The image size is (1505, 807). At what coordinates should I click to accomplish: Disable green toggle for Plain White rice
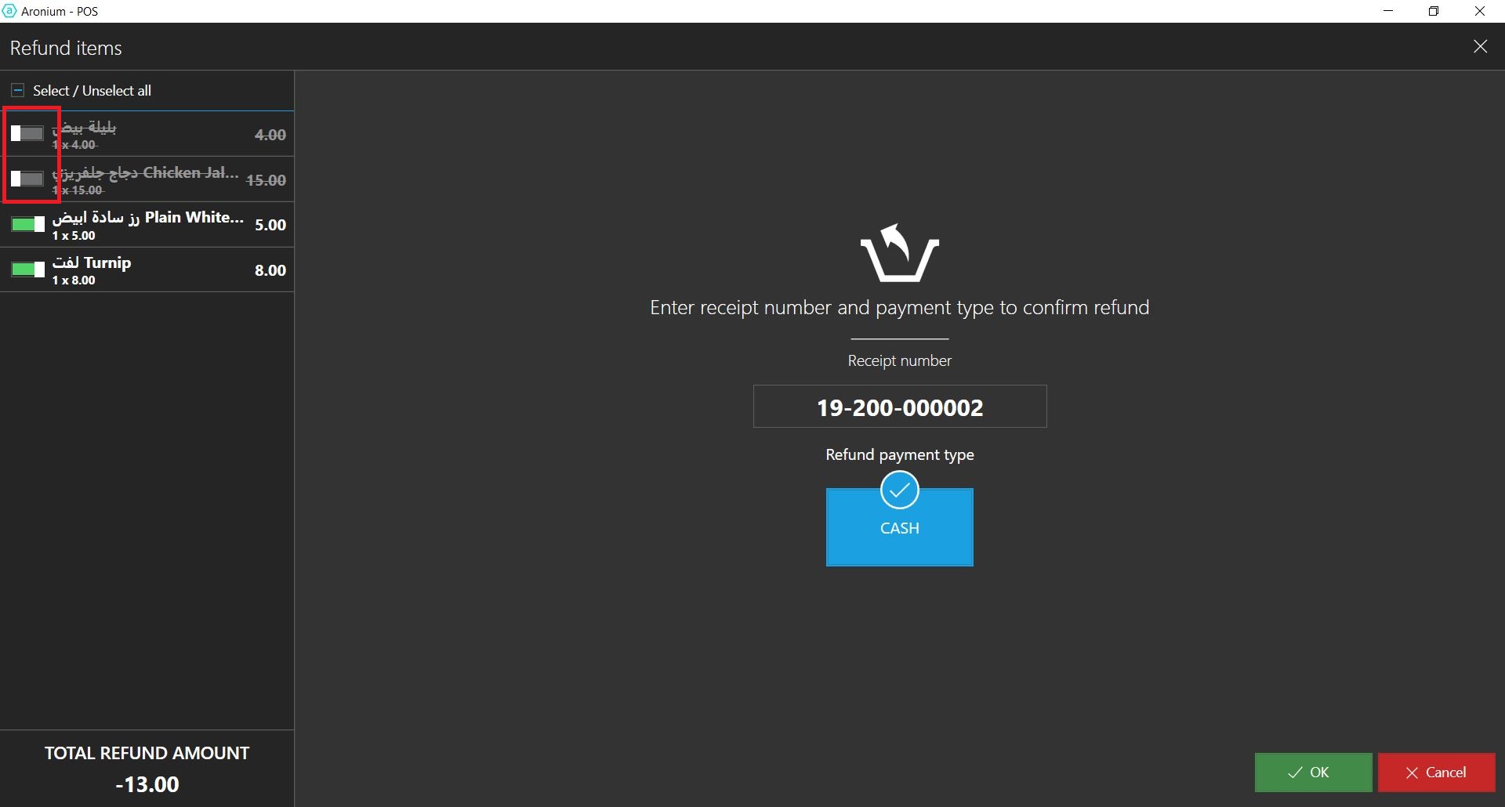click(27, 225)
